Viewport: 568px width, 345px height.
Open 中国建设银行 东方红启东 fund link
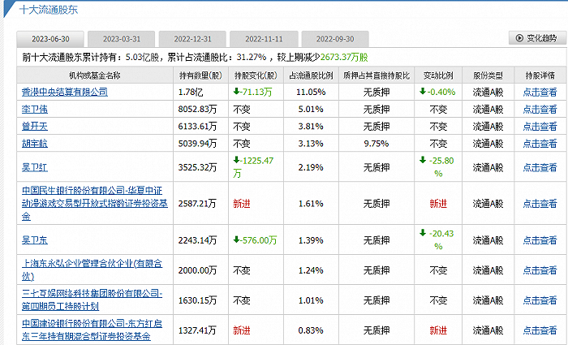[x=92, y=330]
